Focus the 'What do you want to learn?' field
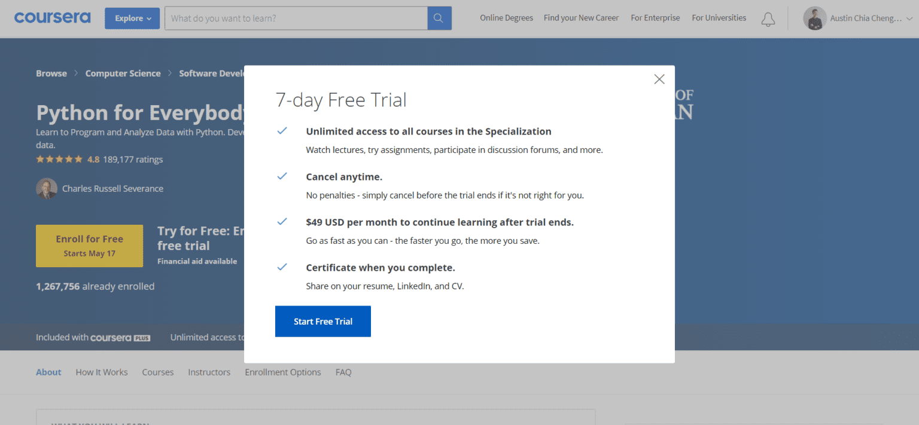The image size is (919, 425). tap(296, 19)
